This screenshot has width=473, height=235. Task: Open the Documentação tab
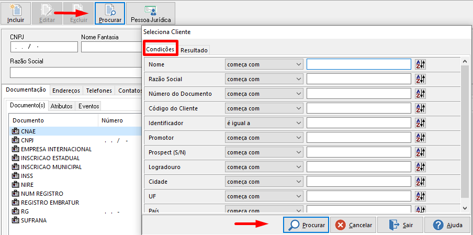click(26, 89)
